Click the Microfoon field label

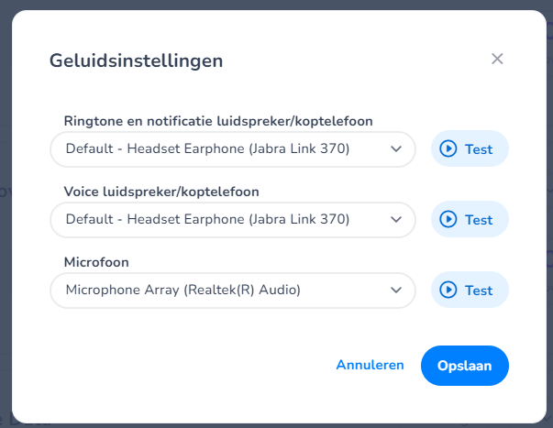pos(96,262)
